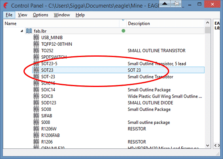Click 'Small outline package' description for S008
Image resolution: width=223 pixels, height=159 pixels.
(149, 123)
